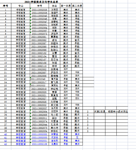Select the title cell 2021学前美术方向学生名单
Image resolution: width=136 pixels, height=150 pixels.
[41, 2]
